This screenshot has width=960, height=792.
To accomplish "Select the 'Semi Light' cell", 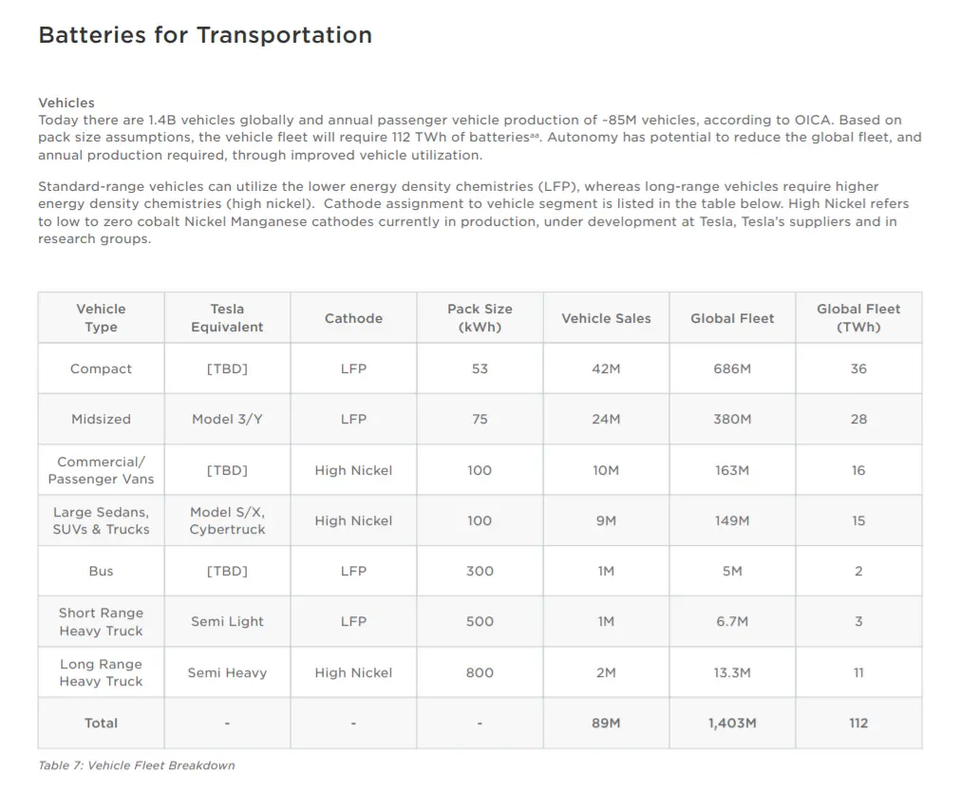I will 227,622.
